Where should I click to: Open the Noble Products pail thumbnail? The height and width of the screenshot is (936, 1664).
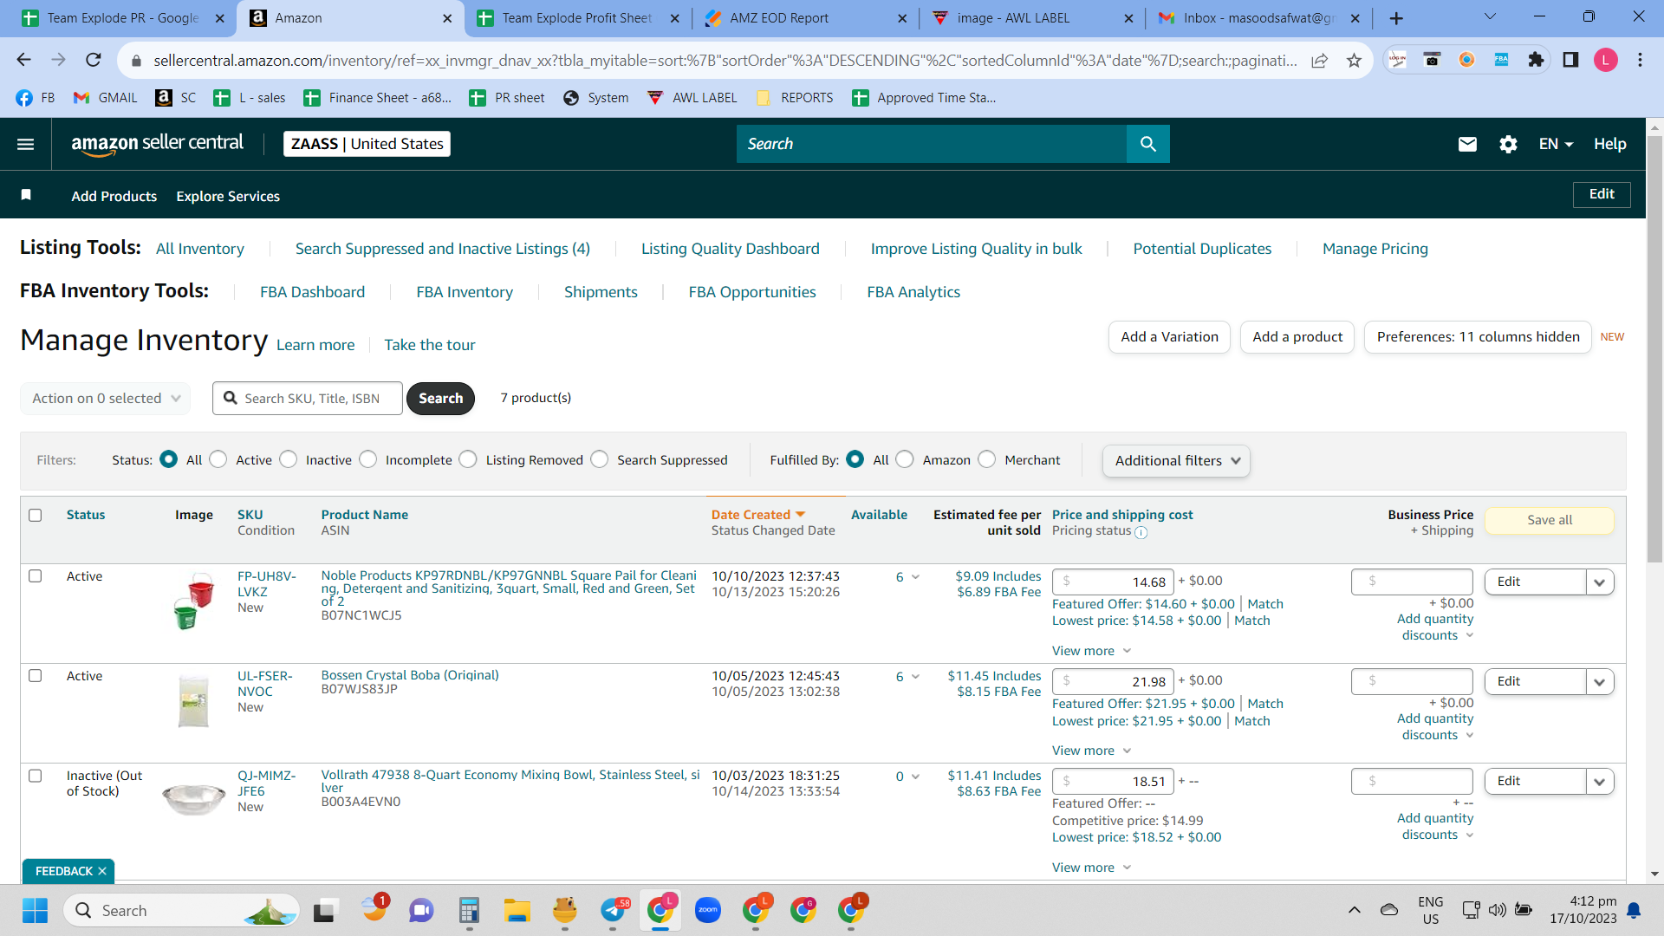coord(194,600)
